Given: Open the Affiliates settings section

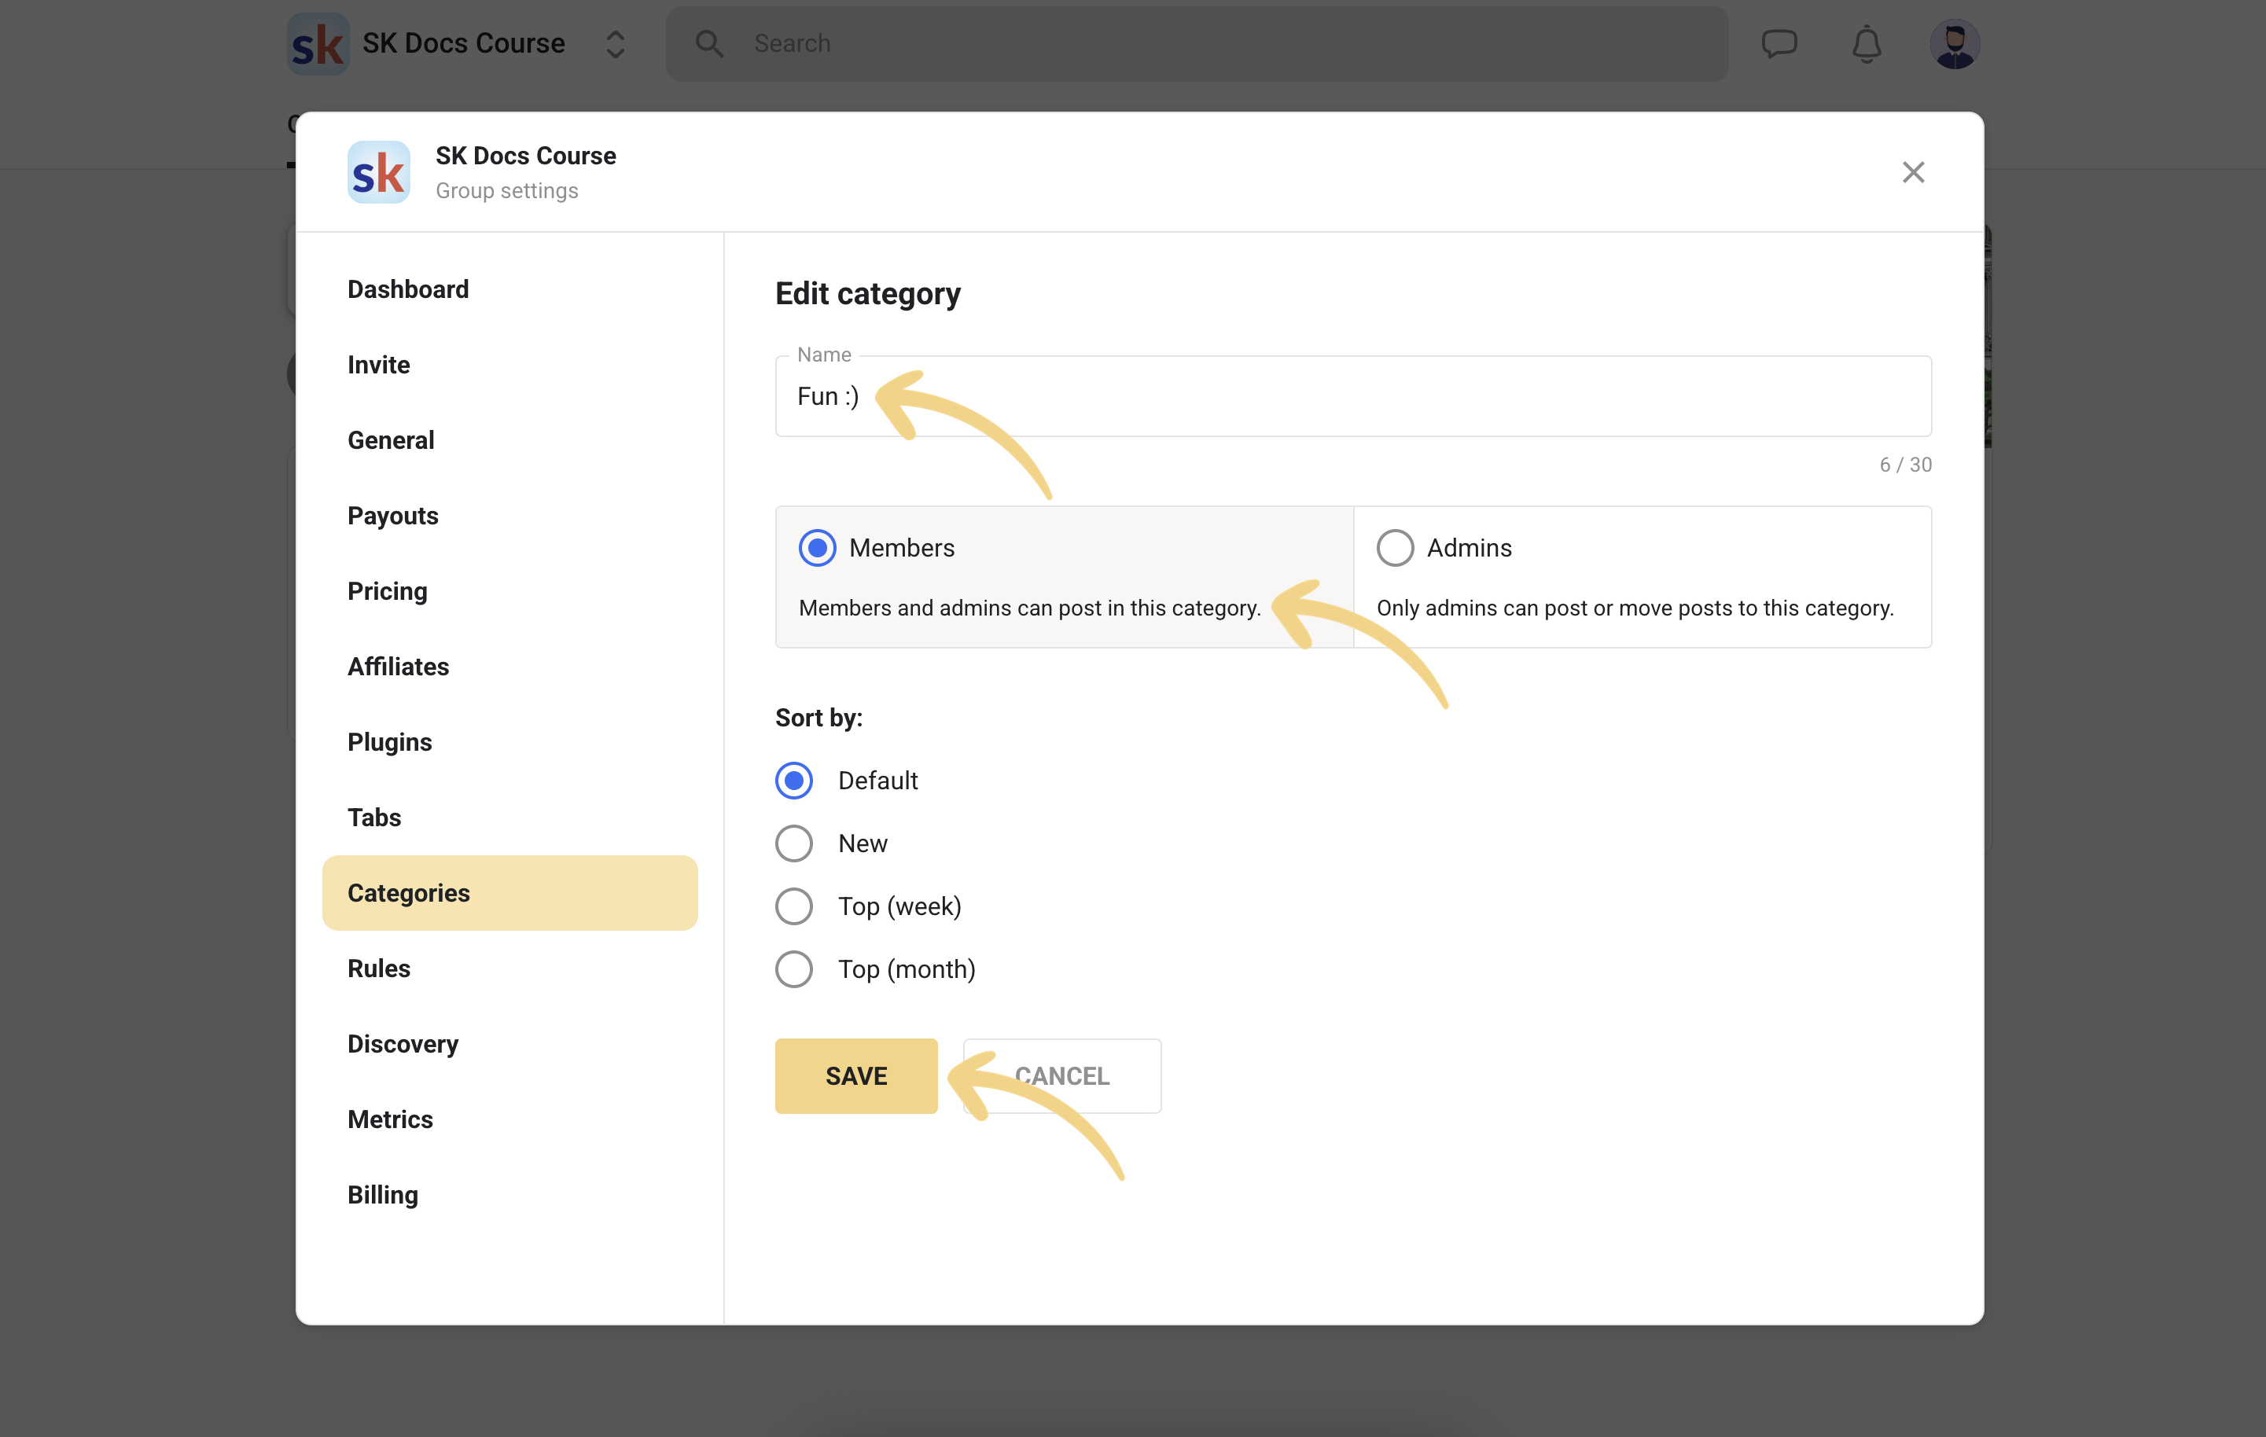Looking at the screenshot, I should pos(509,667).
